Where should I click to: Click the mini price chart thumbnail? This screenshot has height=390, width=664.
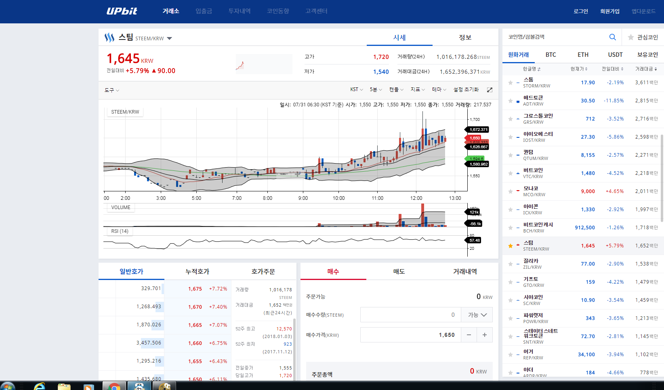(x=264, y=64)
